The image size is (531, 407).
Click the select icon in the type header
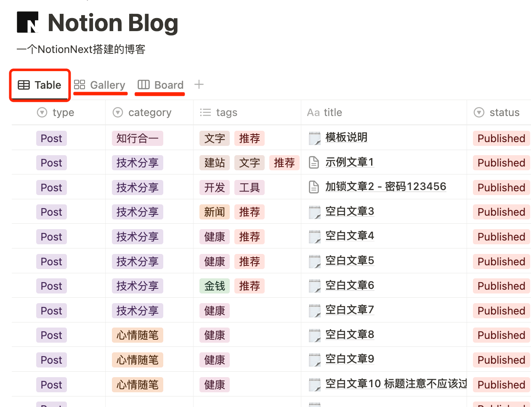(42, 112)
